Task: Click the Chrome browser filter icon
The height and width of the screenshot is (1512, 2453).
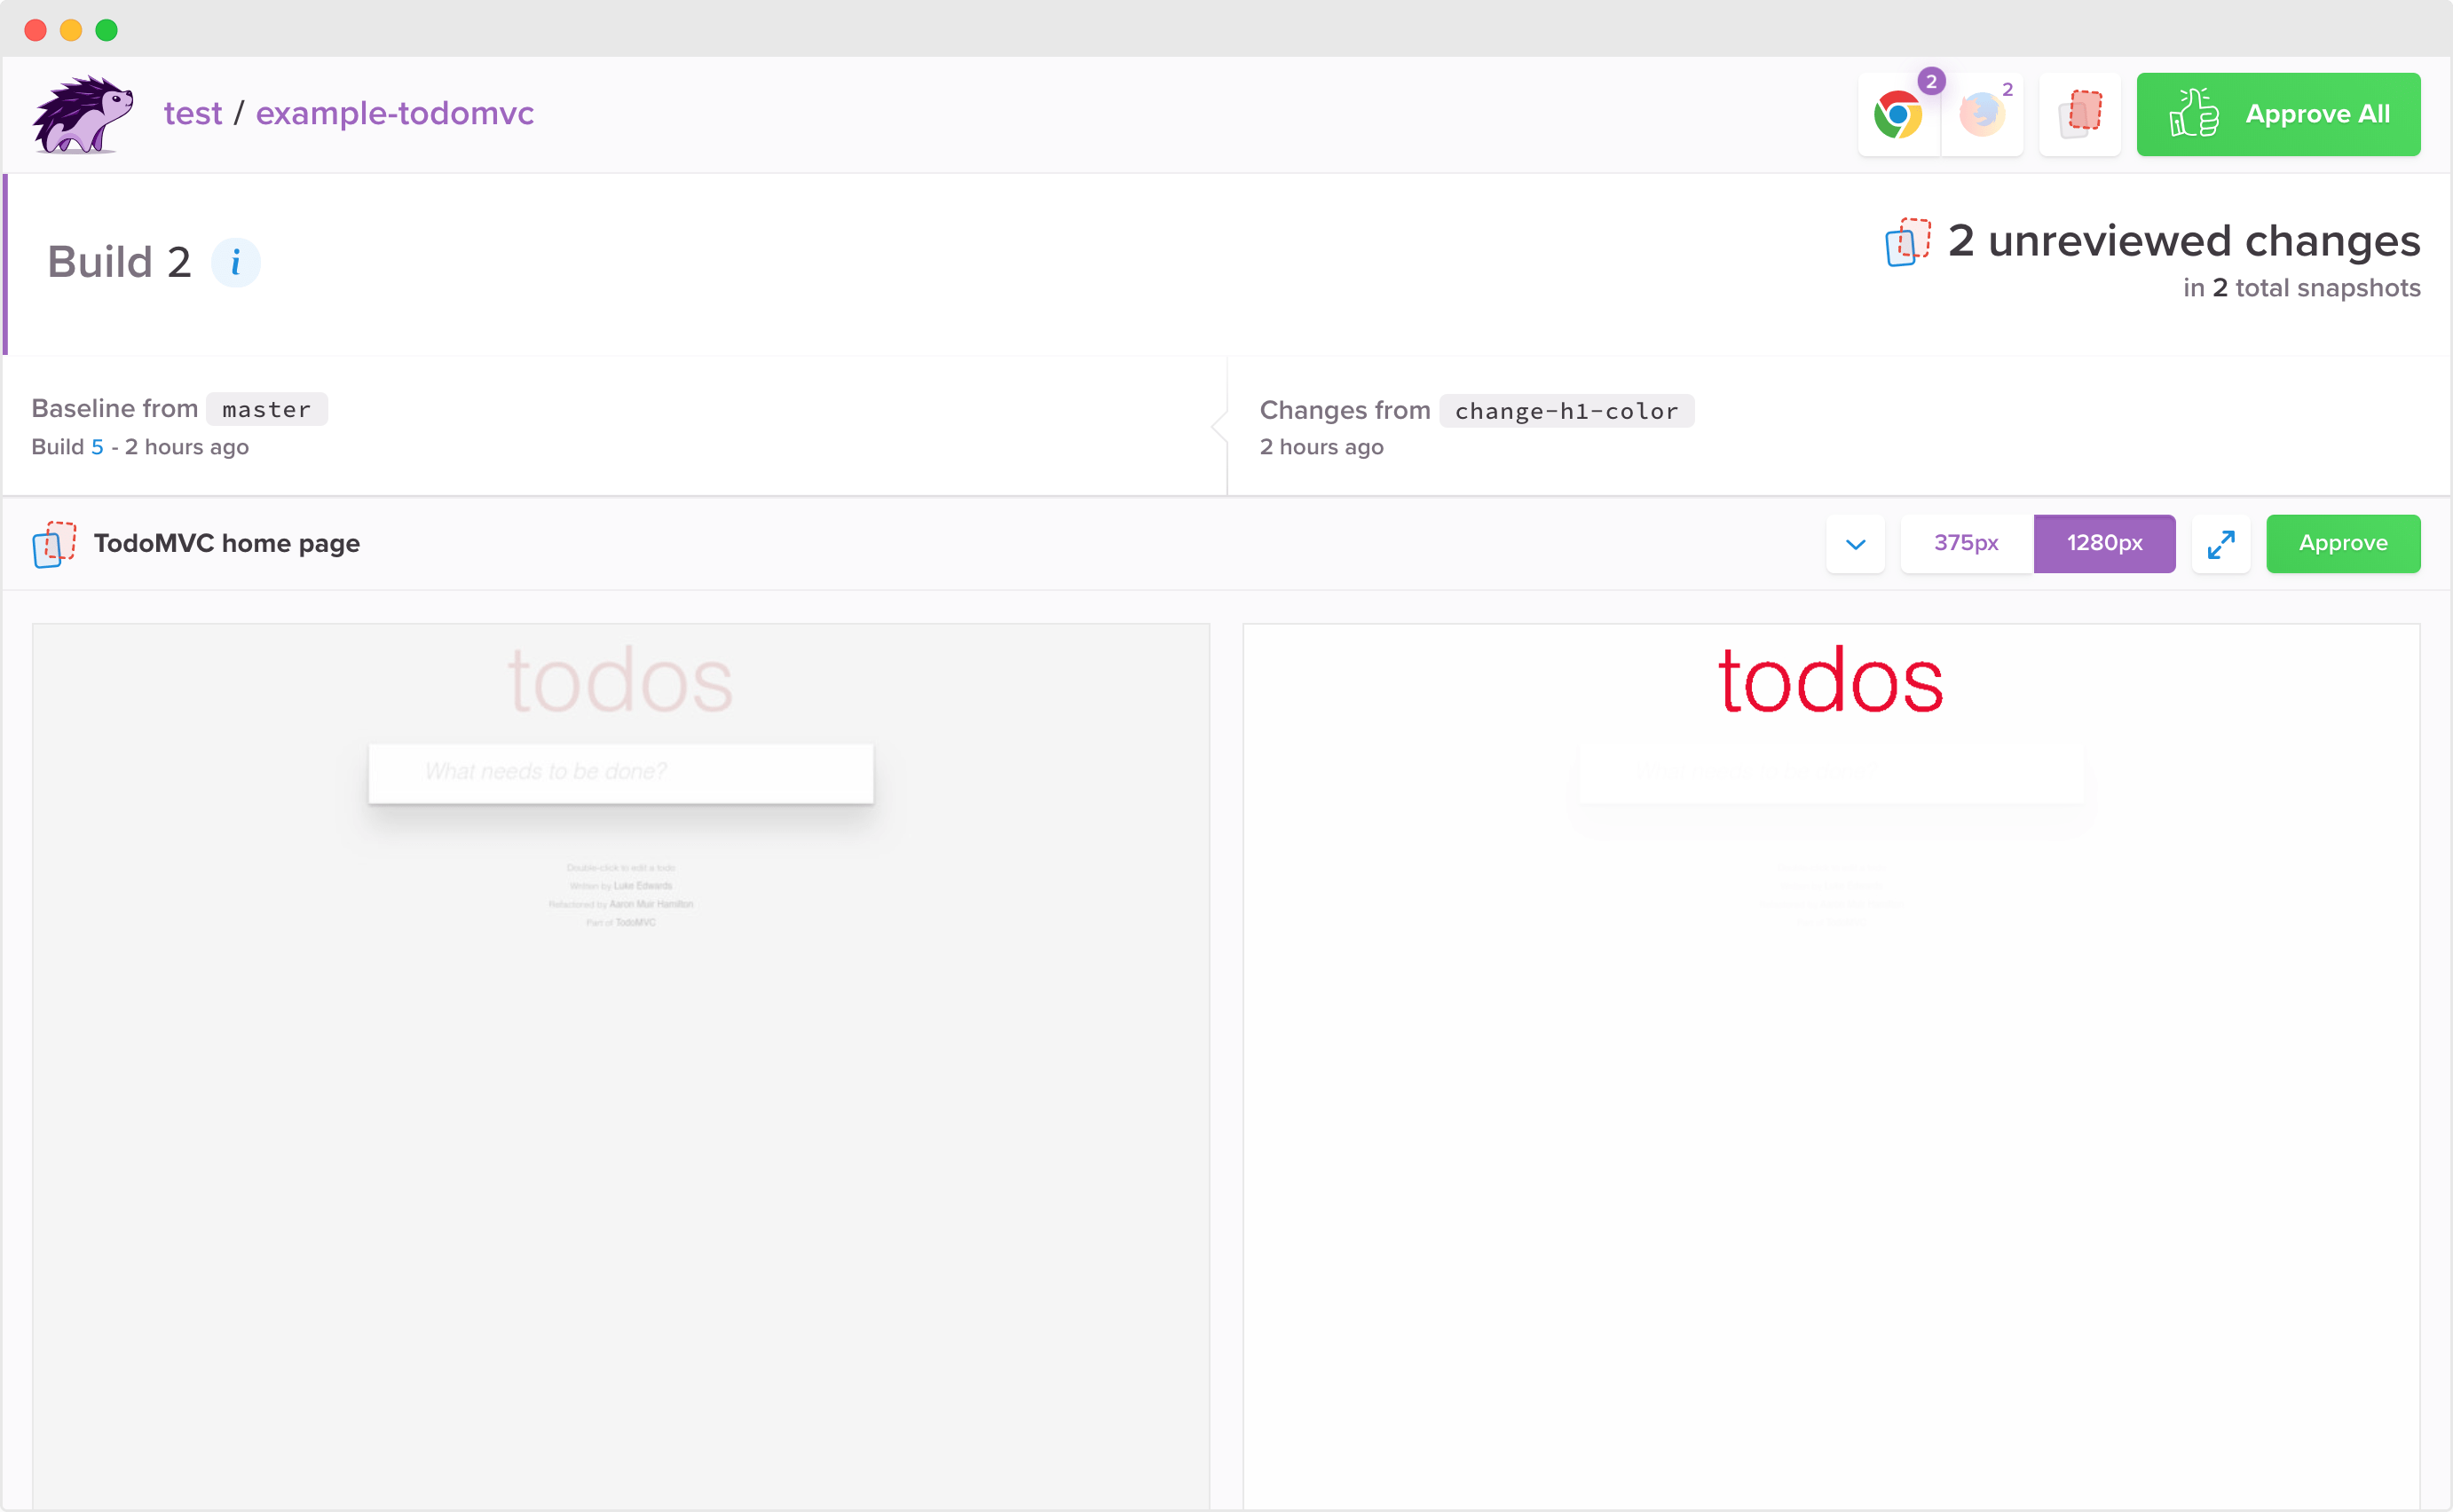Action: [x=1901, y=114]
